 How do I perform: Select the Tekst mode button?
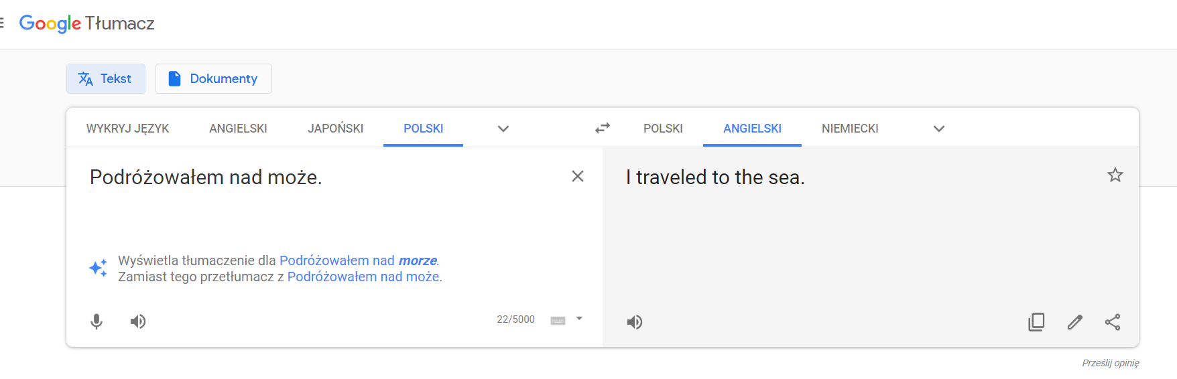click(x=106, y=78)
